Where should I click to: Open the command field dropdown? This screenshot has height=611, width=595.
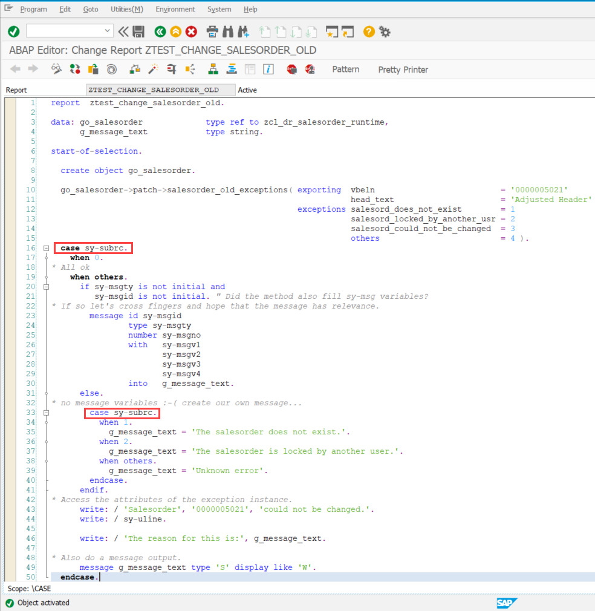tap(106, 30)
